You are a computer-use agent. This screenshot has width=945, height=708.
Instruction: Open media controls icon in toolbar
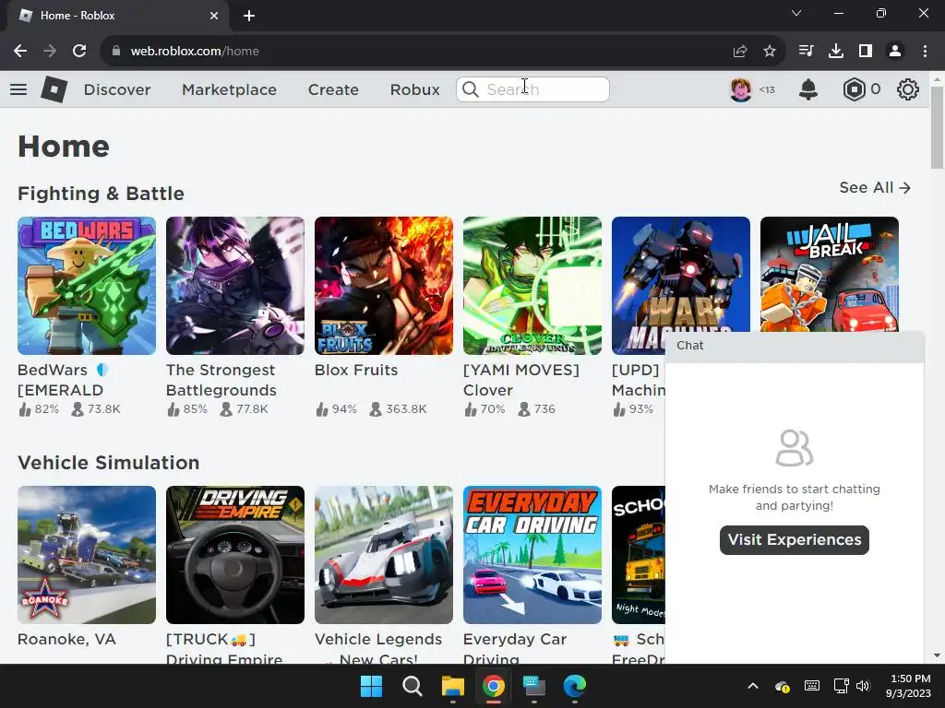(x=806, y=52)
